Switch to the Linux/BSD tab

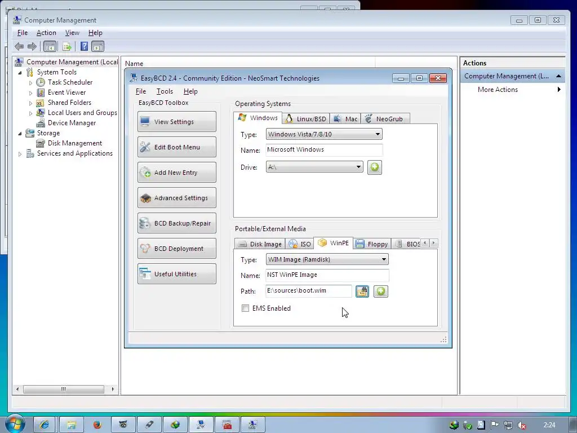pos(306,118)
